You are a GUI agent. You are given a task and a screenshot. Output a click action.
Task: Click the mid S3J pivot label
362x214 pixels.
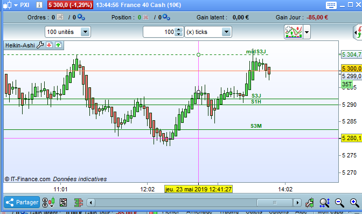pyautogui.click(x=256, y=52)
